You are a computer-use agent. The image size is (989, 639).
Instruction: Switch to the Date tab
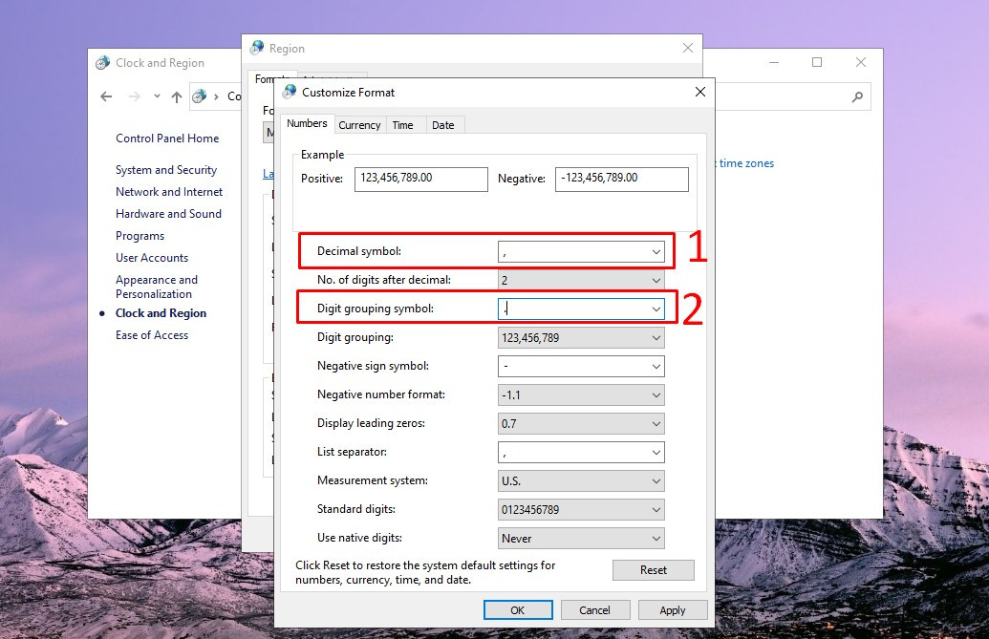(x=443, y=124)
